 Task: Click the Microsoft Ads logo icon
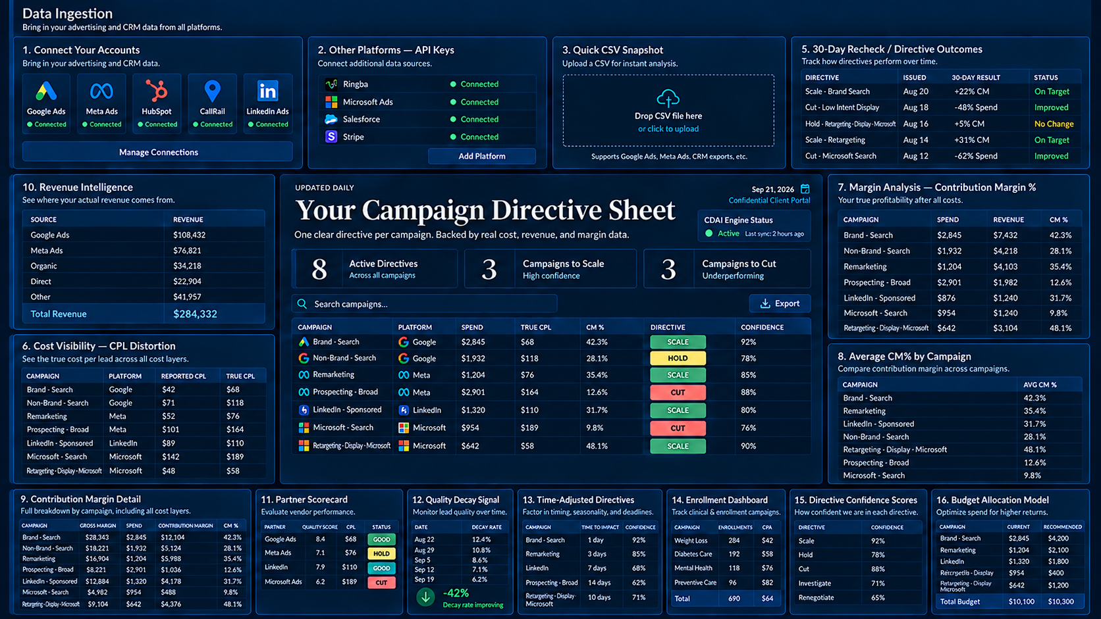[331, 102]
